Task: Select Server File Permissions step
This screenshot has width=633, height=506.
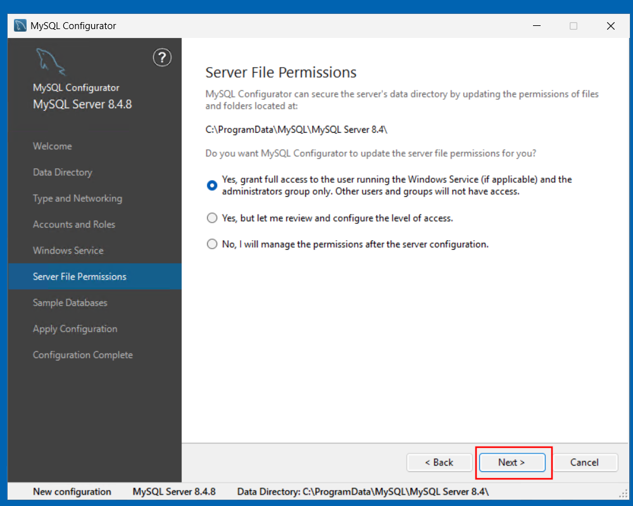Action: (94, 276)
